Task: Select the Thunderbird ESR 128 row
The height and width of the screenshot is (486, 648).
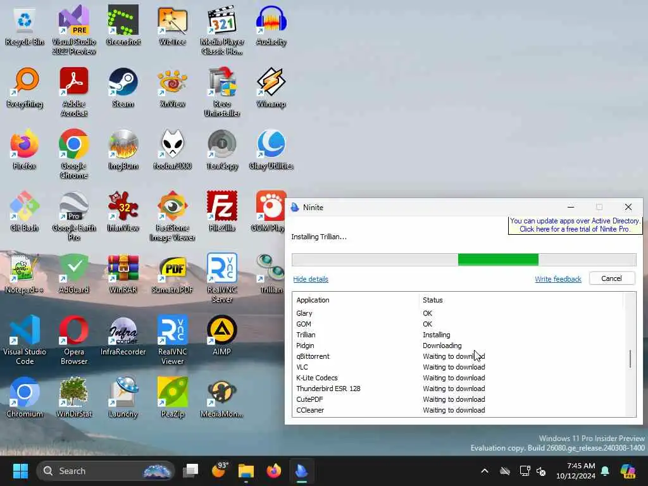Action: tap(459, 389)
